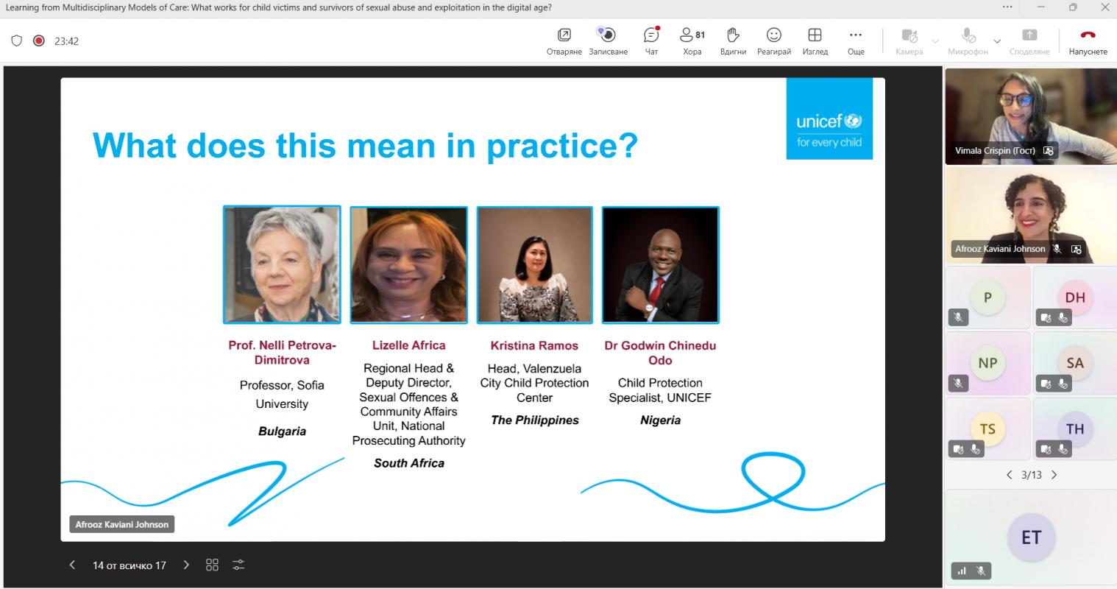Raise hand with the Вдигни button

(x=733, y=40)
